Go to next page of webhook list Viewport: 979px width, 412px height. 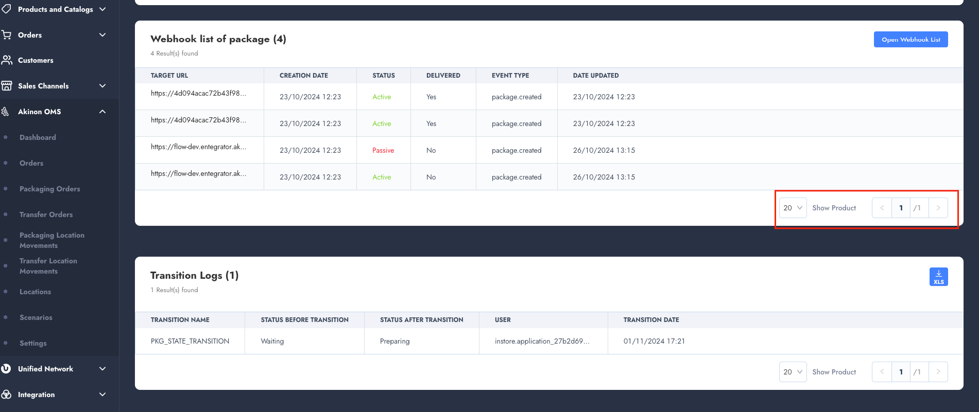(x=938, y=208)
